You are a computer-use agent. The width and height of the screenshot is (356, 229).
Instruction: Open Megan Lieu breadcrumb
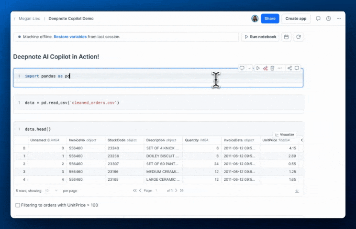tap(30, 19)
